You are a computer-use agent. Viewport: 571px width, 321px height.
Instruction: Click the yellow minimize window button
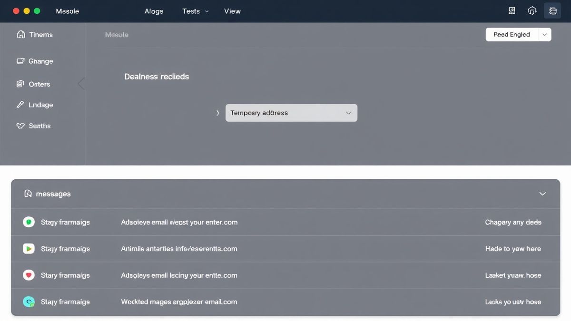coord(27,11)
